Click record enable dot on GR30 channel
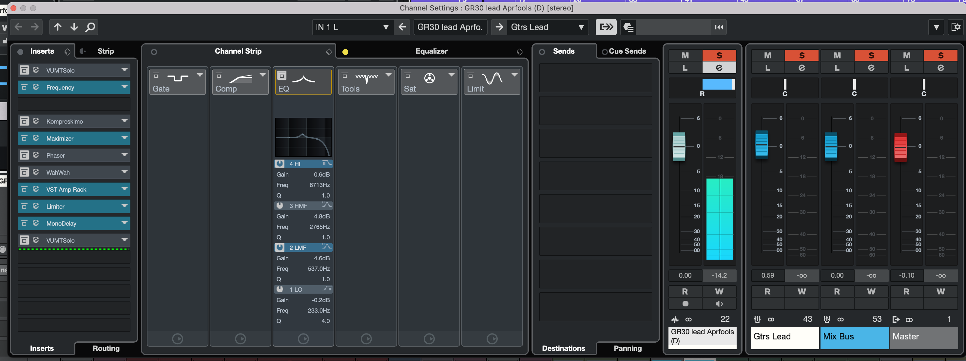The width and height of the screenshot is (966, 361). click(x=685, y=304)
